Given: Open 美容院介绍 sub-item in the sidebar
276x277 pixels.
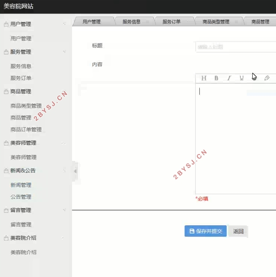Looking at the screenshot, I should pos(23,252).
